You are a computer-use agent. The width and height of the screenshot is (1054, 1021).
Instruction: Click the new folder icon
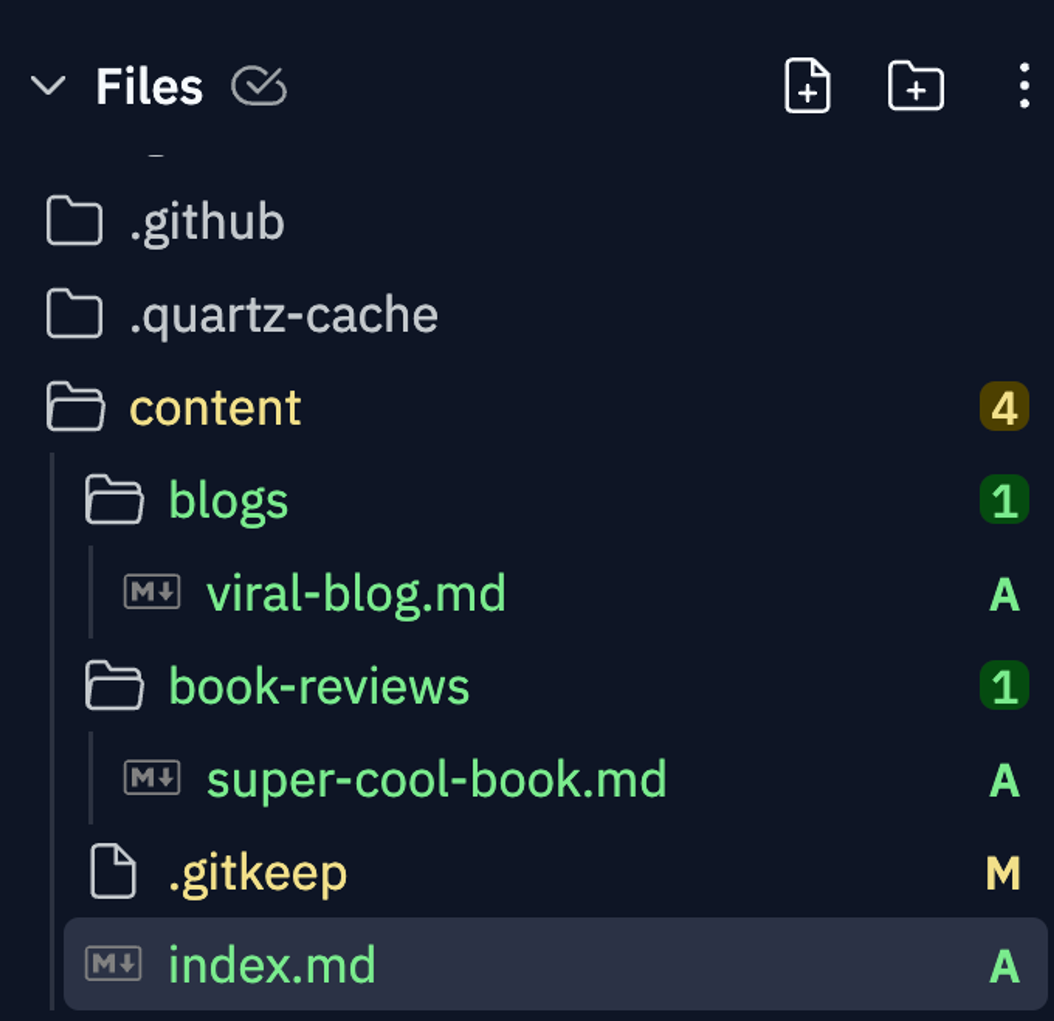point(916,86)
